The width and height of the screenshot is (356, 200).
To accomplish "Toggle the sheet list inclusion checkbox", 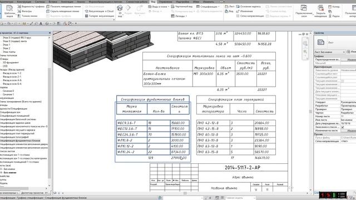I will 343,127.
